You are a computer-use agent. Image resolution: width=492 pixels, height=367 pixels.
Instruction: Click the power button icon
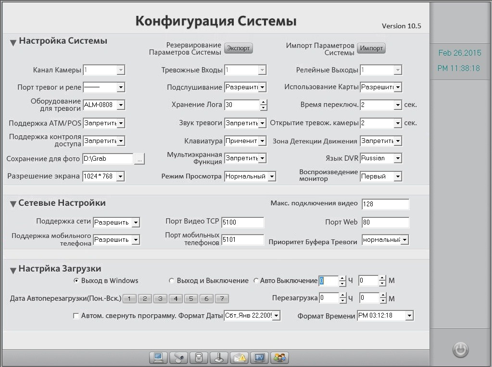460,350
